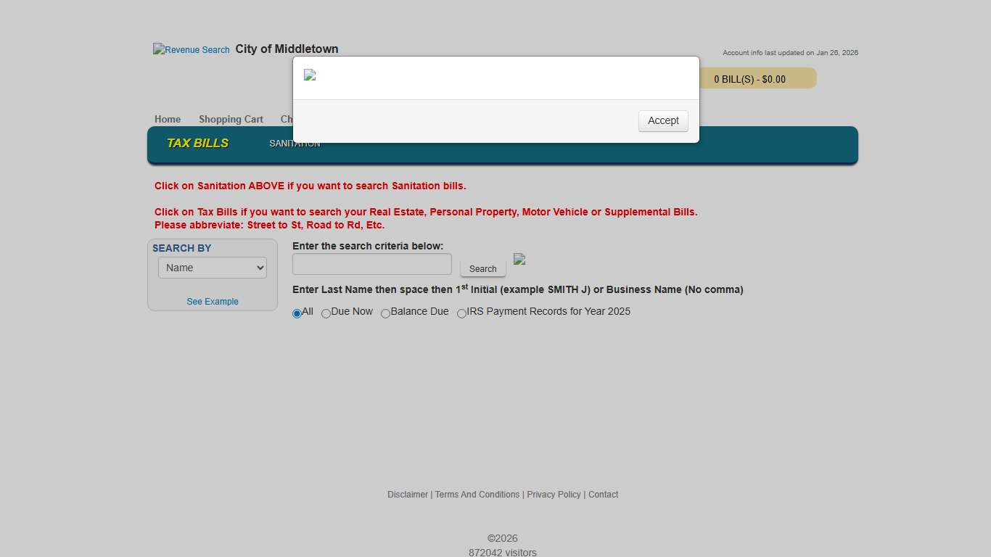View the Disclaimer page link
The width and height of the screenshot is (991, 557).
point(407,494)
